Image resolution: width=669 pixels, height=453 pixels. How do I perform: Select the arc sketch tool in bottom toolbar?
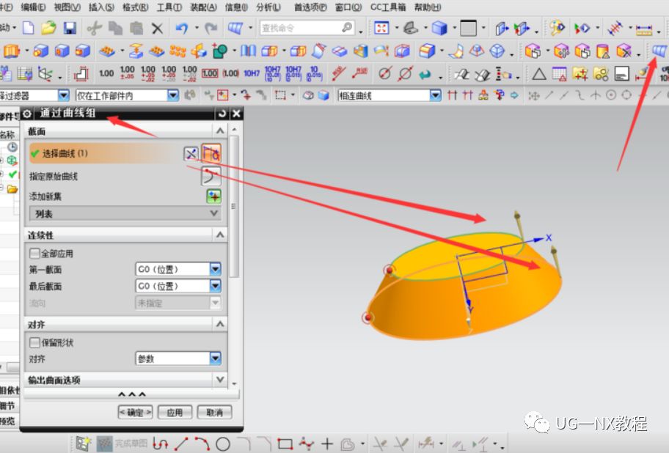pyautogui.click(x=202, y=444)
